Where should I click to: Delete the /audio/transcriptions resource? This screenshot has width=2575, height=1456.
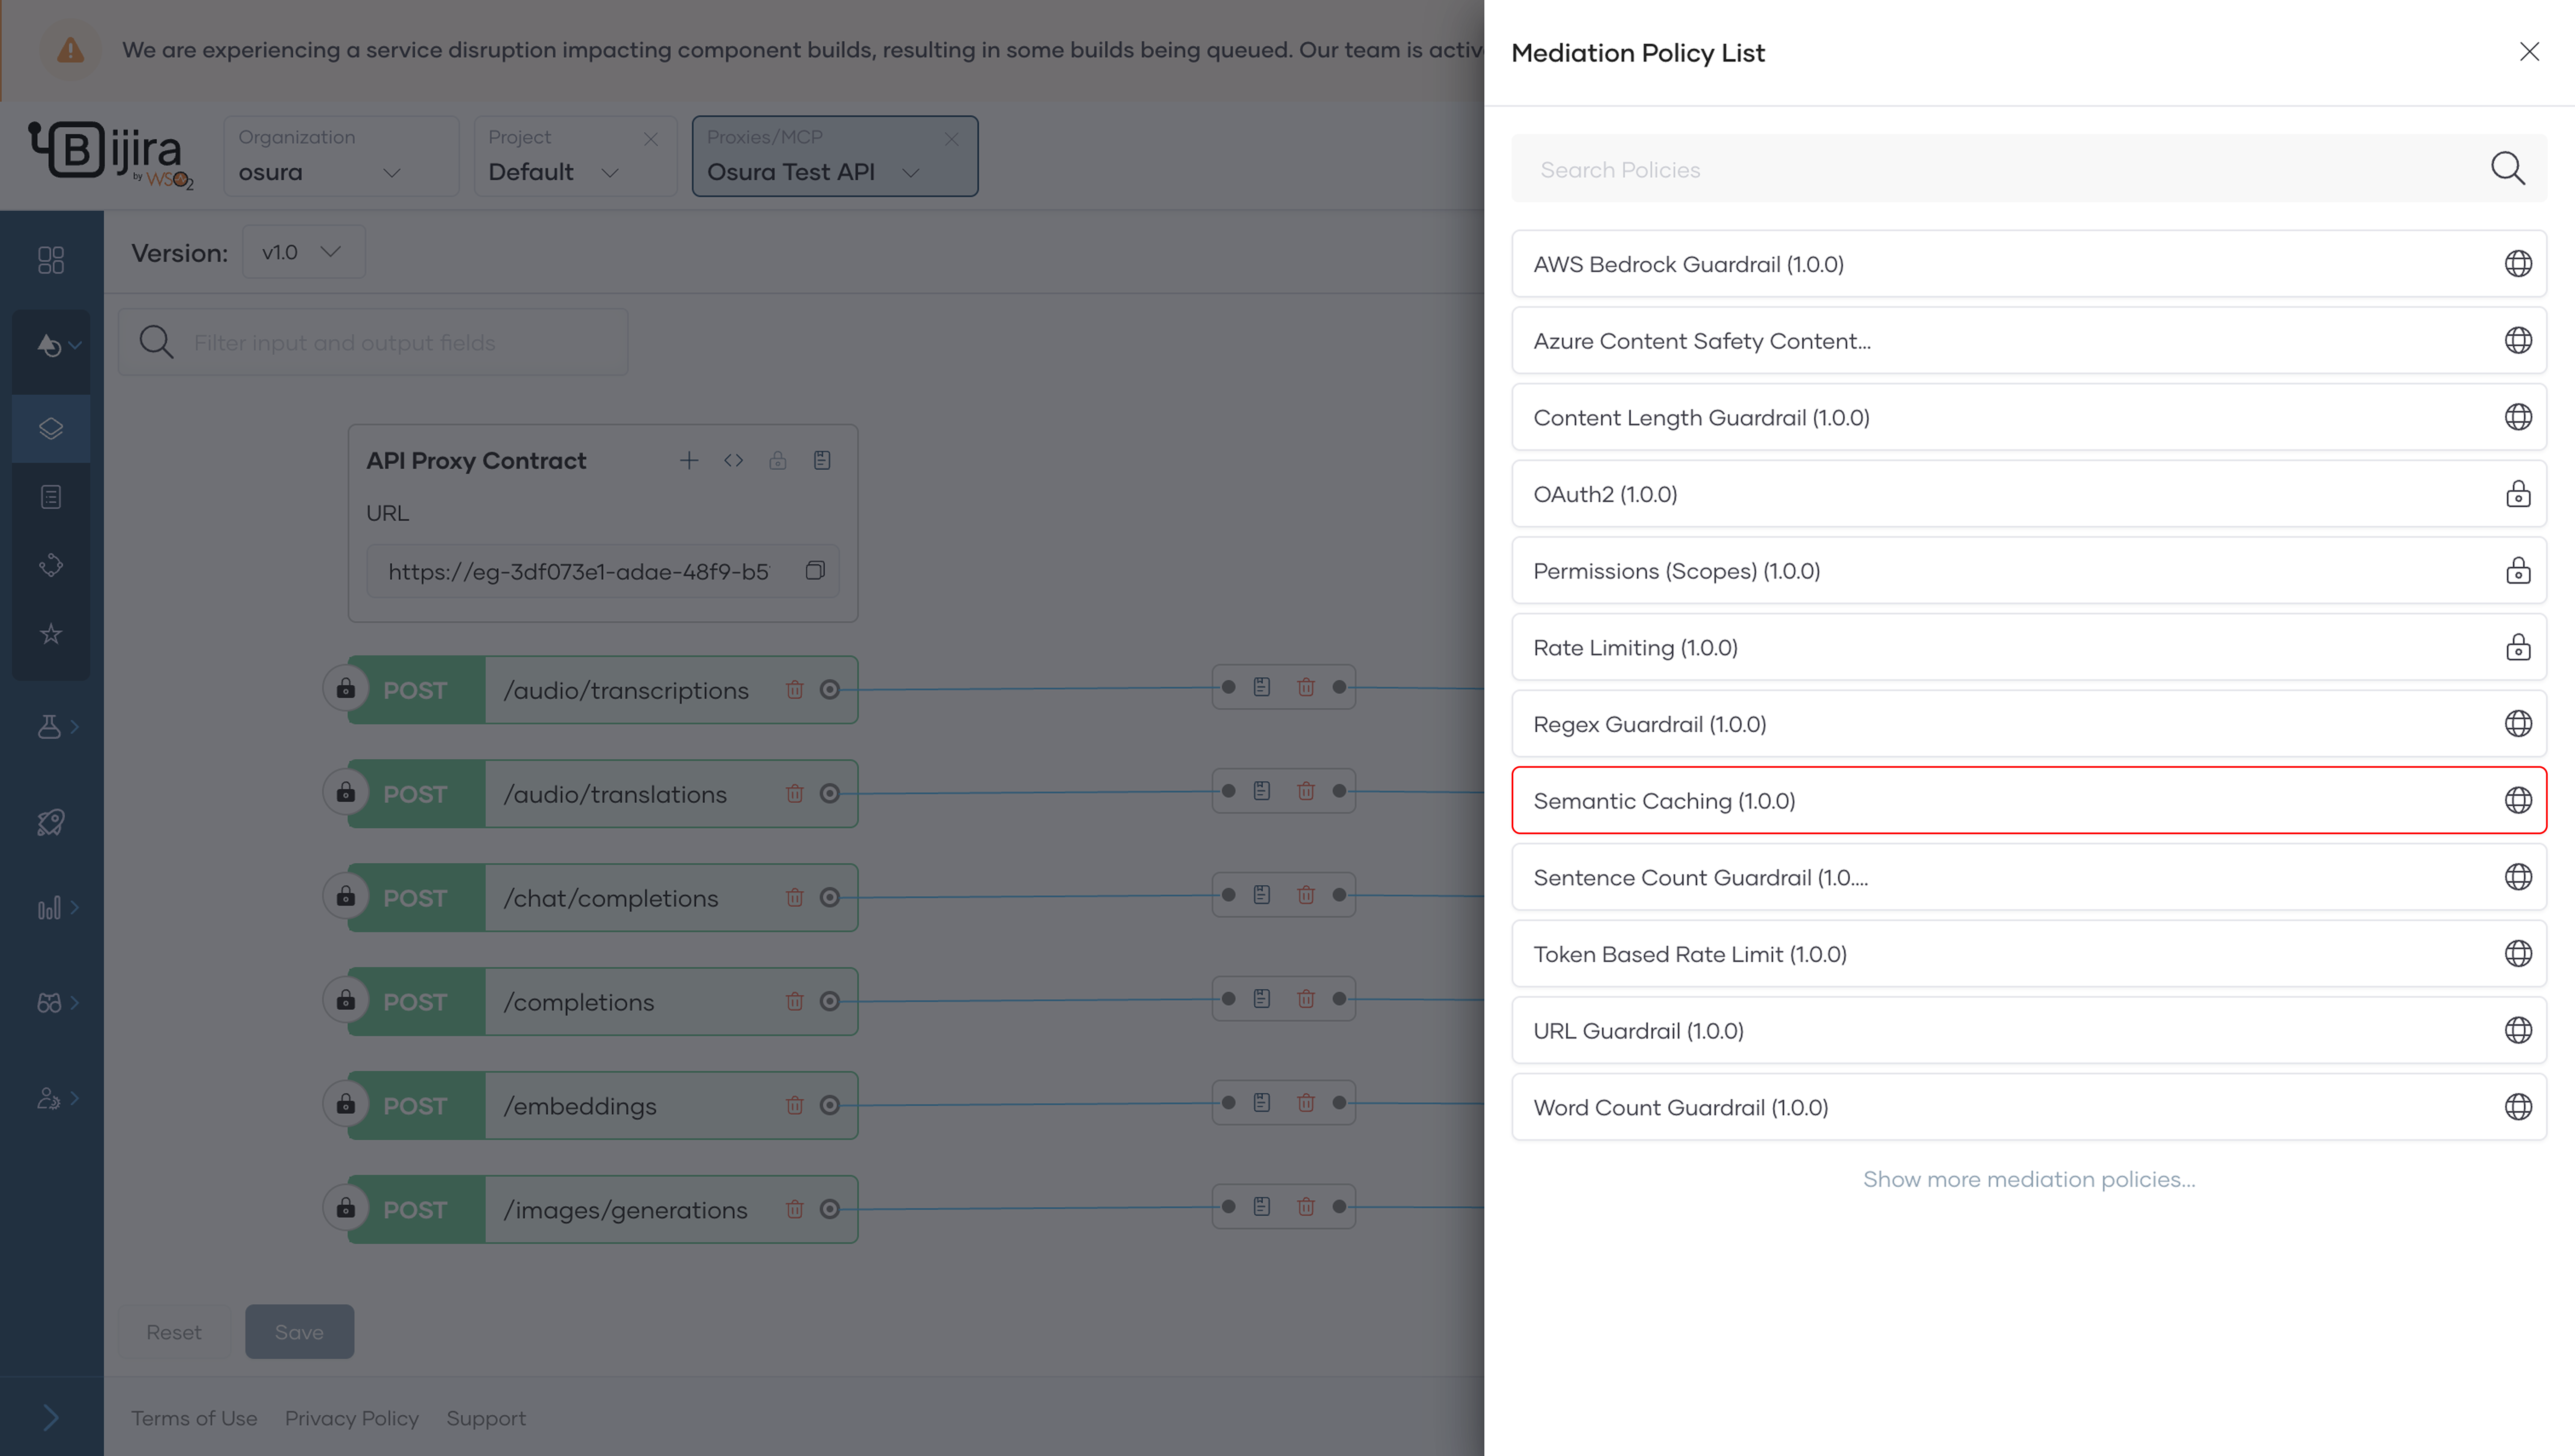pyautogui.click(x=794, y=690)
